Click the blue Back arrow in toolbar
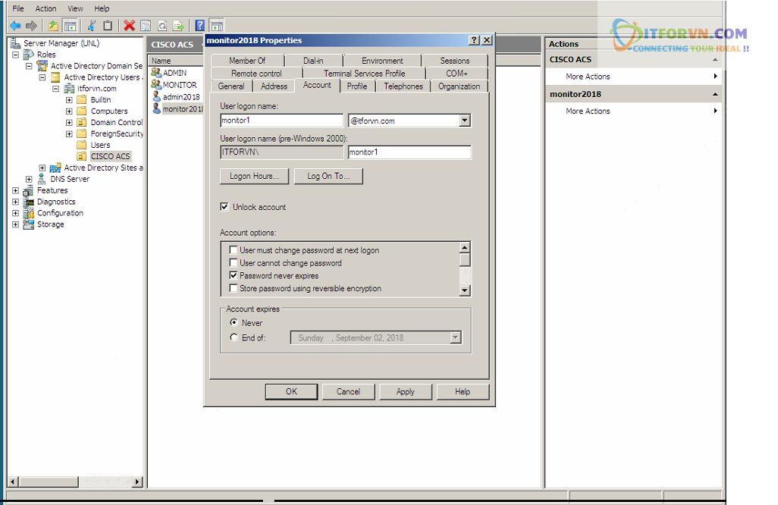 (15, 26)
